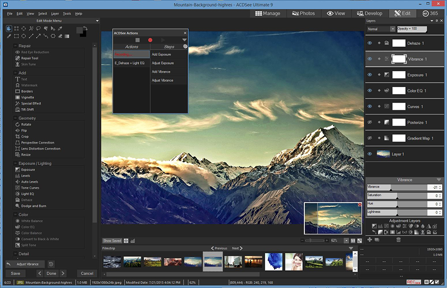Click the Gradient tool icon
The width and height of the screenshot is (447, 288).
pyautogui.click(x=67, y=36)
